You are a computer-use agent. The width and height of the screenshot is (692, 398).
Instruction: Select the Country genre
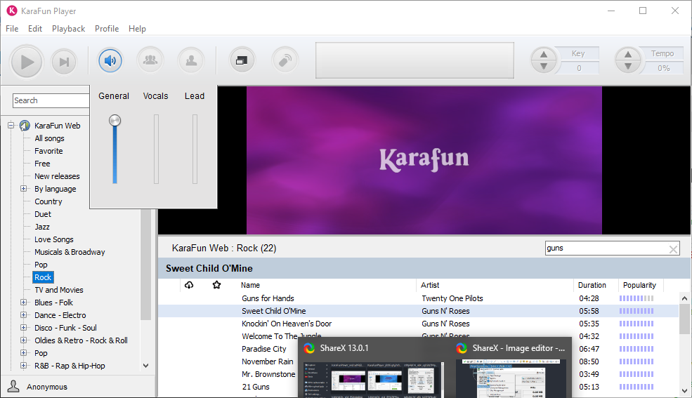[48, 201]
